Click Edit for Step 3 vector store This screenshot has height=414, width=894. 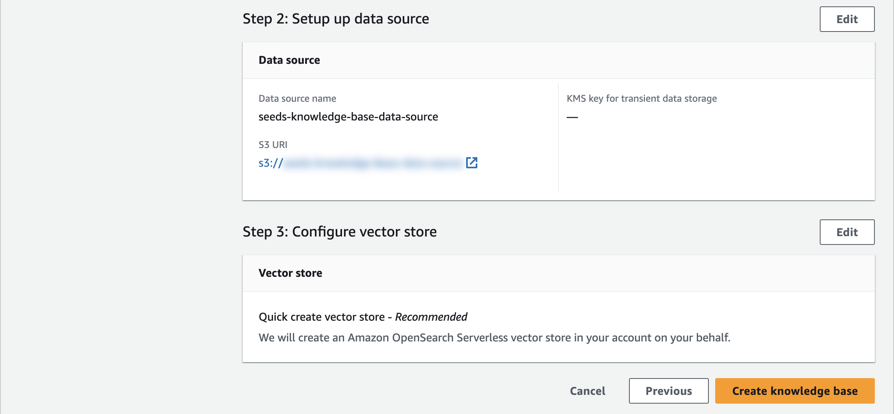click(847, 232)
